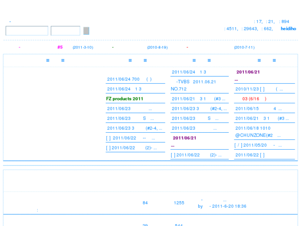Click the statistics text ': 17, : 21, : 894'
This screenshot has height=226, width=301.
272,22
